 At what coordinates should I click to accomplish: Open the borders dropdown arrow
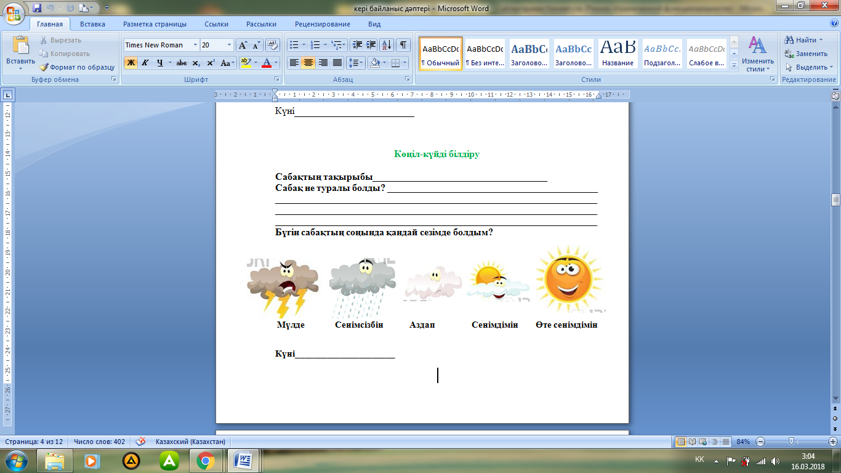point(404,63)
